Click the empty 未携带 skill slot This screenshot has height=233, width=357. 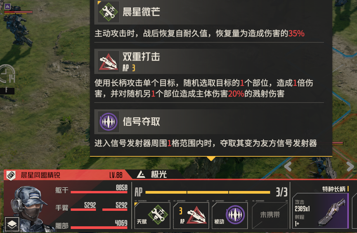coord(270,215)
